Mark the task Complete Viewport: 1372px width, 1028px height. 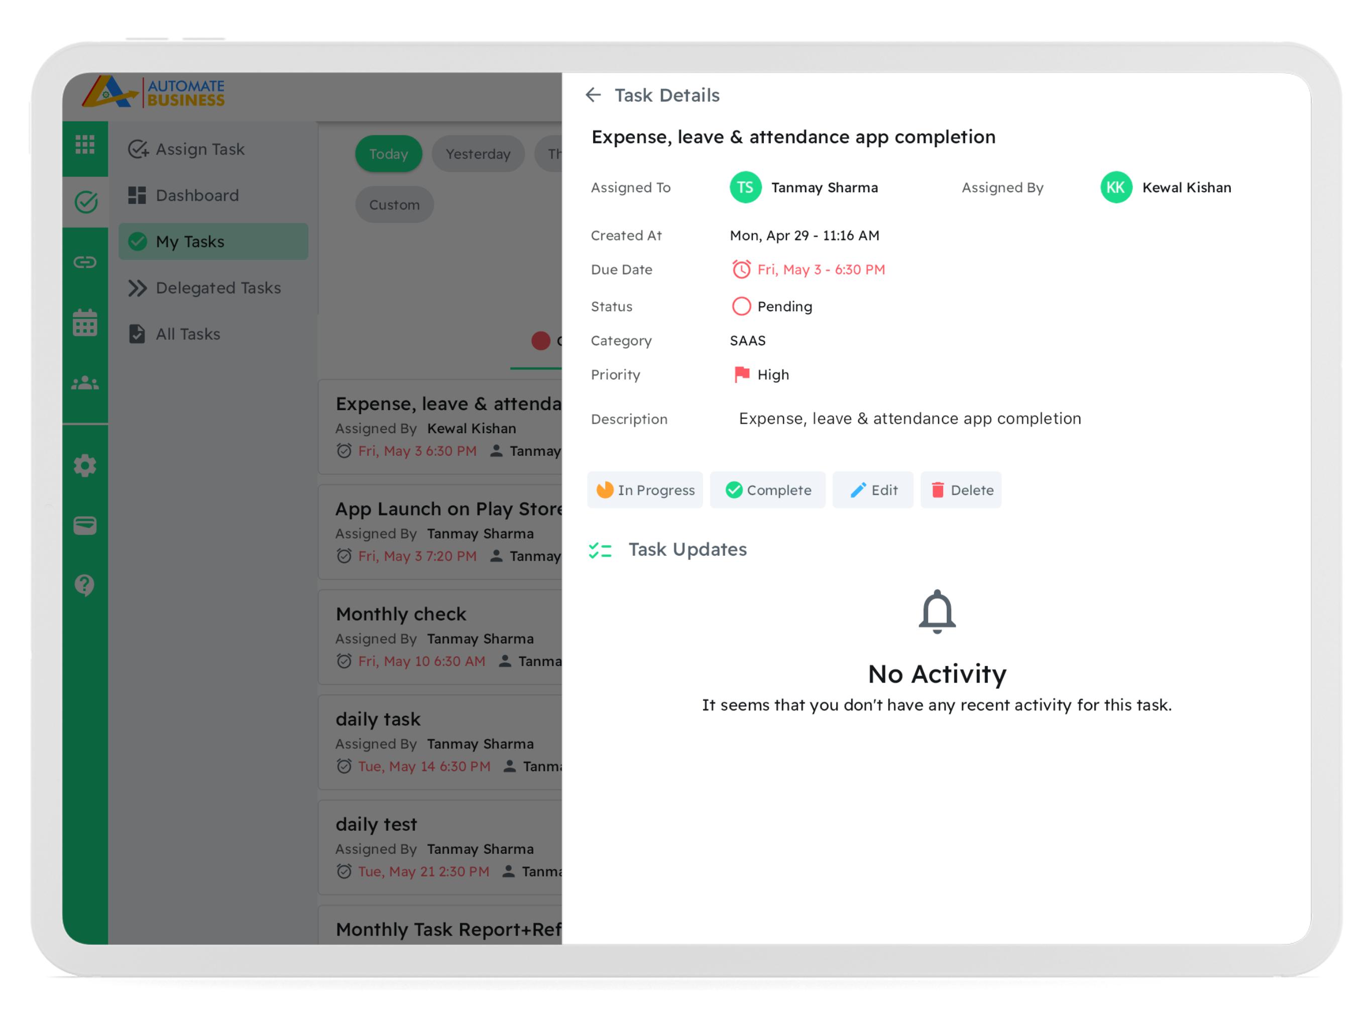[768, 490]
